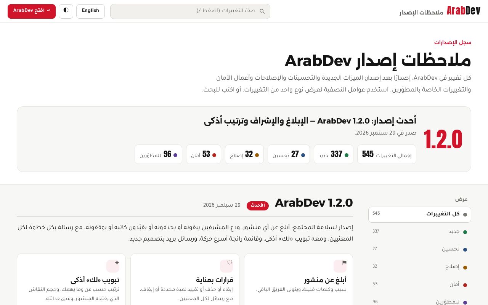Click the 32 إصلاح chip in latest release box
This screenshot has height=305, width=488.
(244, 154)
